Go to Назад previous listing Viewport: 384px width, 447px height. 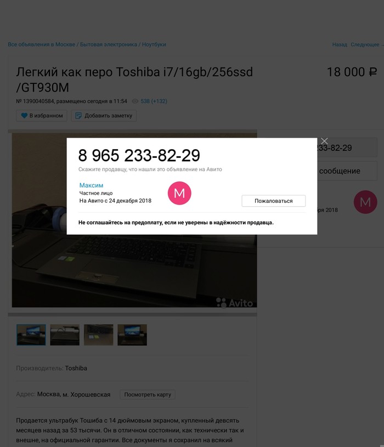click(x=340, y=44)
